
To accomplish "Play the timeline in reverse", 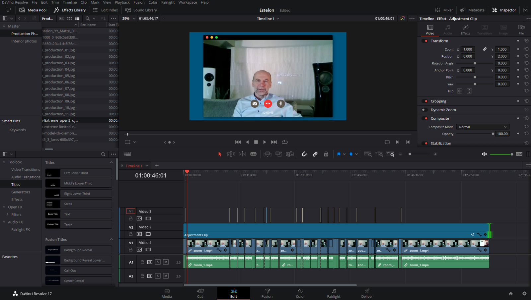I will click(247, 142).
